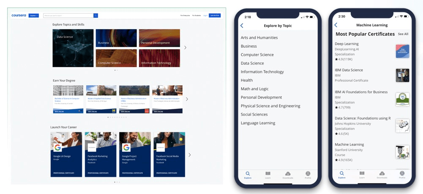The height and width of the screenshot is (194, 423).
Task: Select Information Technology in the phone topic list
Action: pos(262,72)
